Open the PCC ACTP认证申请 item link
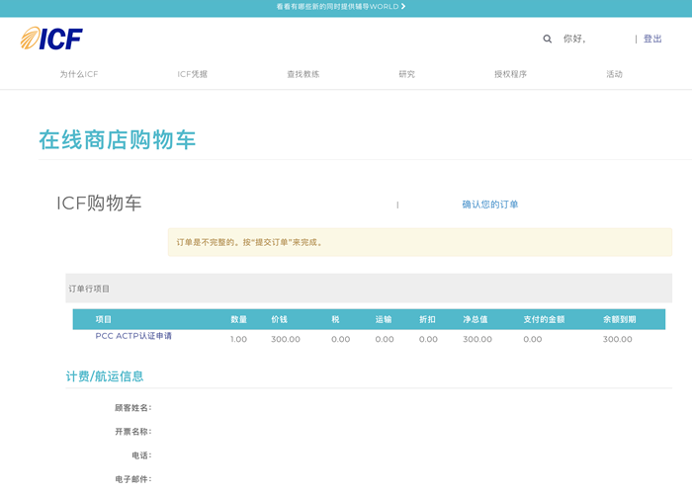Screen dimensions: 692x494 coord(133,336)
